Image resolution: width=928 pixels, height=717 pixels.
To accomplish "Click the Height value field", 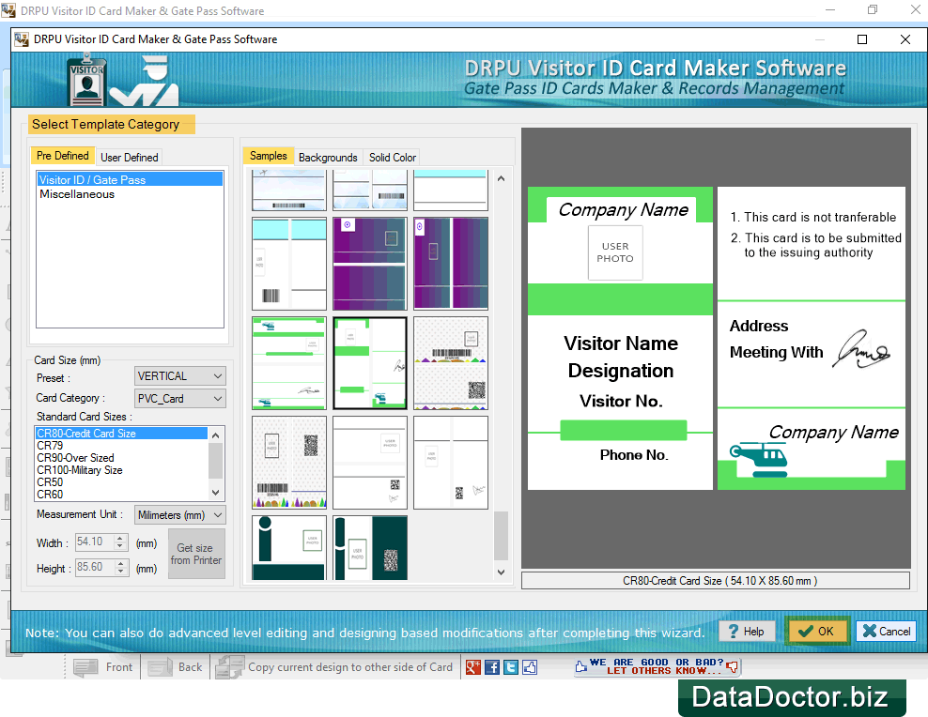I will point(95,568).
